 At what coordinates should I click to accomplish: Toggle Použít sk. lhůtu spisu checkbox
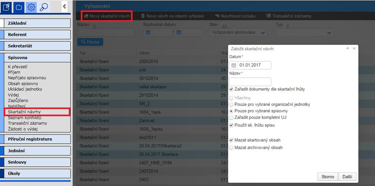point(231,125)
